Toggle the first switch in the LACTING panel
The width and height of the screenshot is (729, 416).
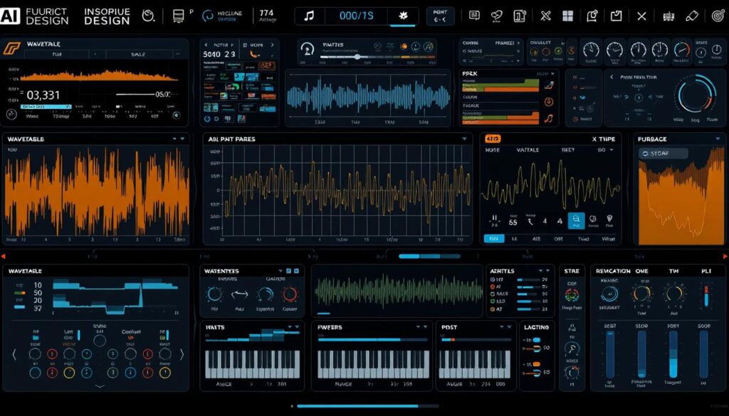tap(537, 340)
